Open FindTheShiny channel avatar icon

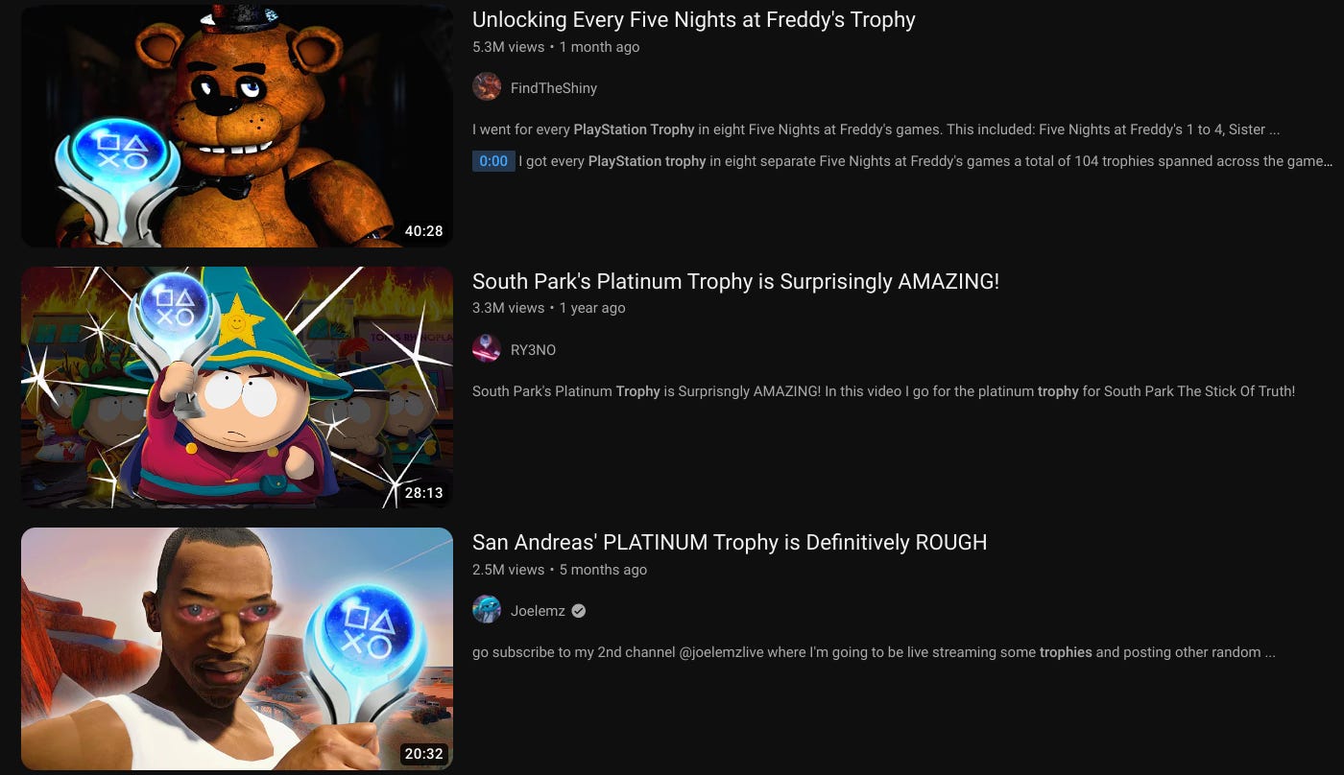tap(487, 87)
